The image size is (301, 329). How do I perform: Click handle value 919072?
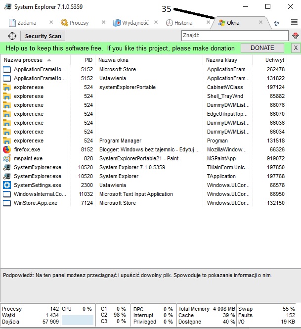pos(276,158)
